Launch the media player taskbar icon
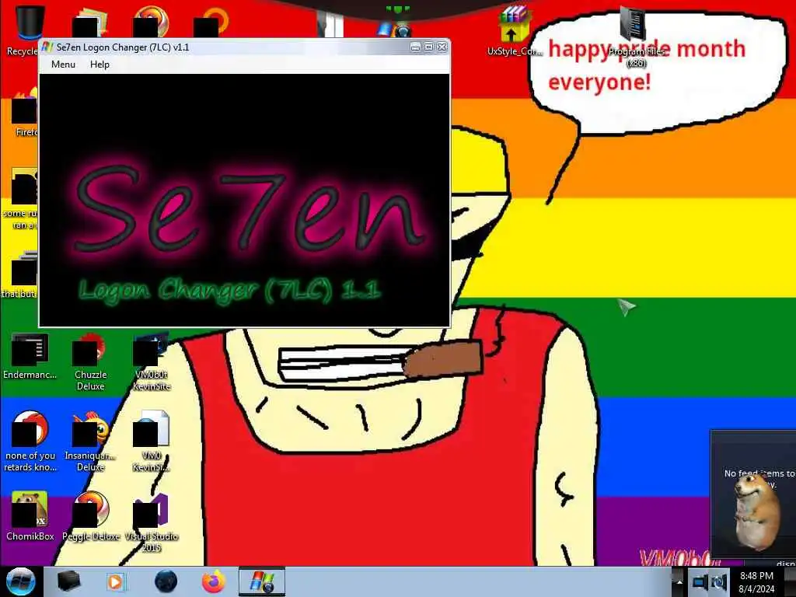This screenshot has width=796, height=597. point(116,581)
